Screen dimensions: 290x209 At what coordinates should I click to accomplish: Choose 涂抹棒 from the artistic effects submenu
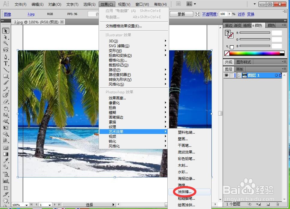[184, 192]
